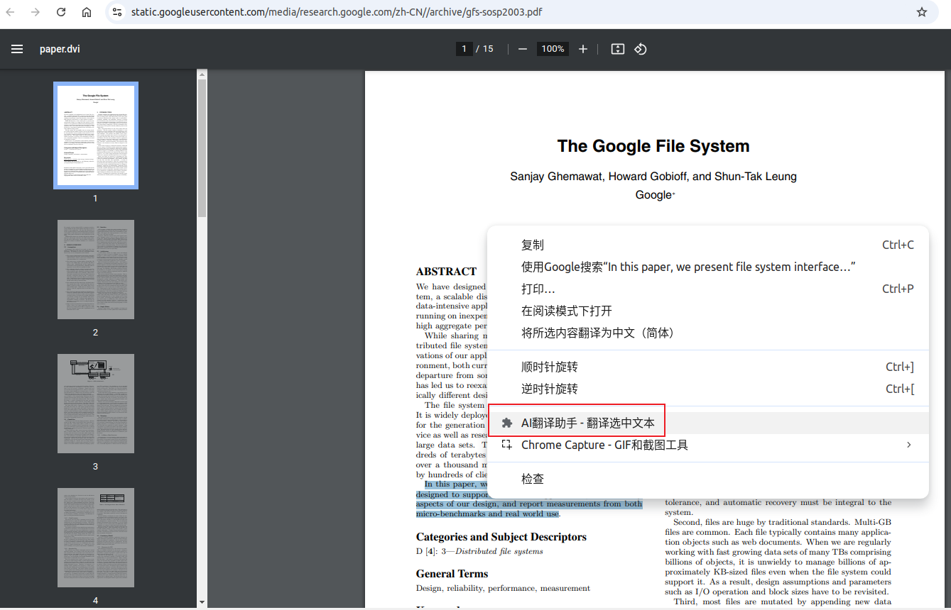Screen dimensions: 951x610
Task: Toggle the PDF sidebar hamburger menu
Action: pos(17,49)
